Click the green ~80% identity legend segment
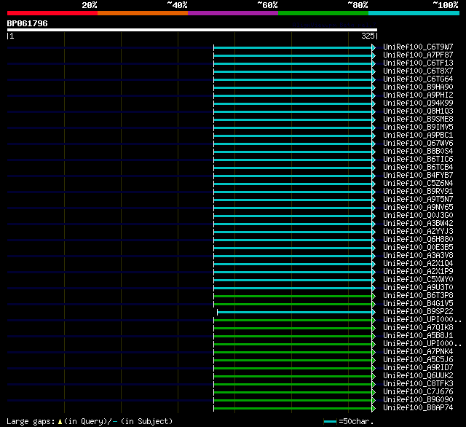This screenshot has width=466, height=427. coord(323,13)
